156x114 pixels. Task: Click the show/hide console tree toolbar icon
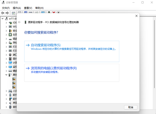[13, 13]
